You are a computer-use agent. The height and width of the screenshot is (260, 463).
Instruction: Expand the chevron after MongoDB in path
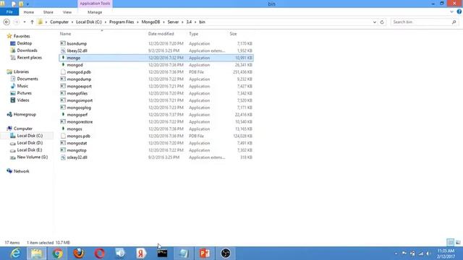click(x=163, y=22)
